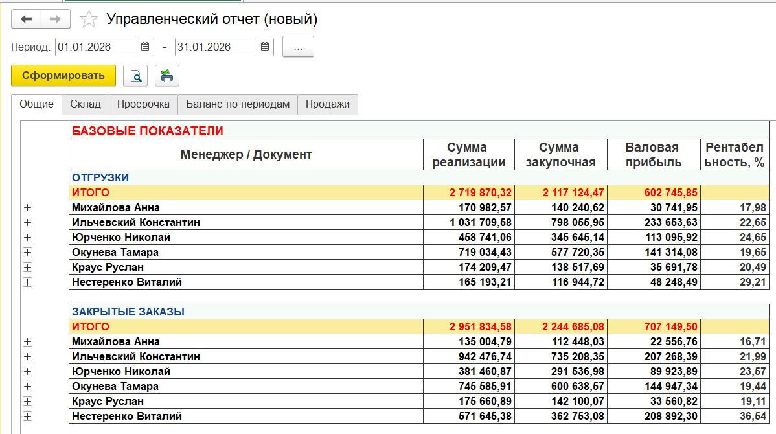Print report with printer icon

[x=166, y=76]
